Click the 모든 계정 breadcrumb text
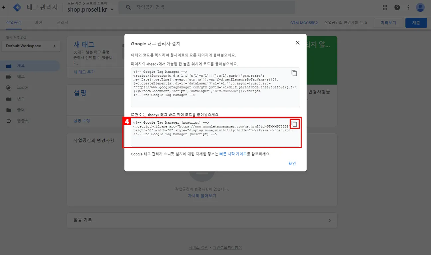Viewport: 431px width, 255px height. tap(75, 3)
